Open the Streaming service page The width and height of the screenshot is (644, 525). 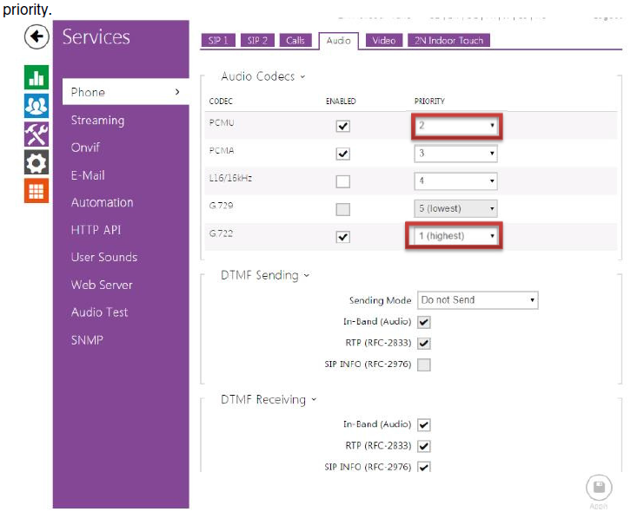[97, 121]
